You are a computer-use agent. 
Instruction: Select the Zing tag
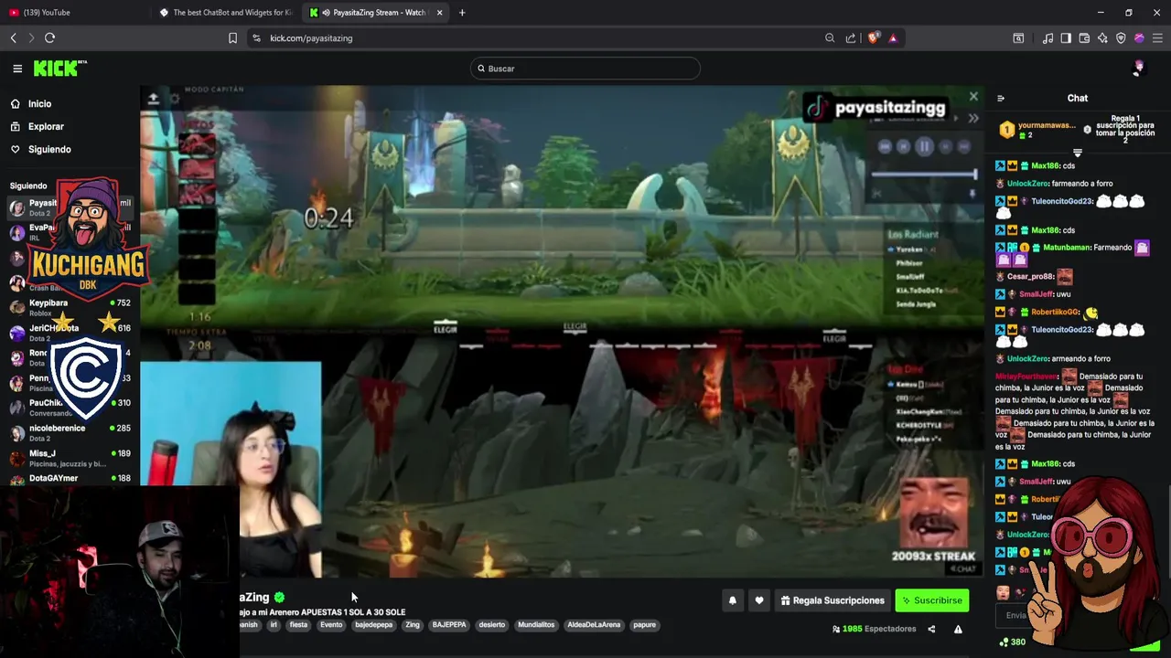point(413,625)
